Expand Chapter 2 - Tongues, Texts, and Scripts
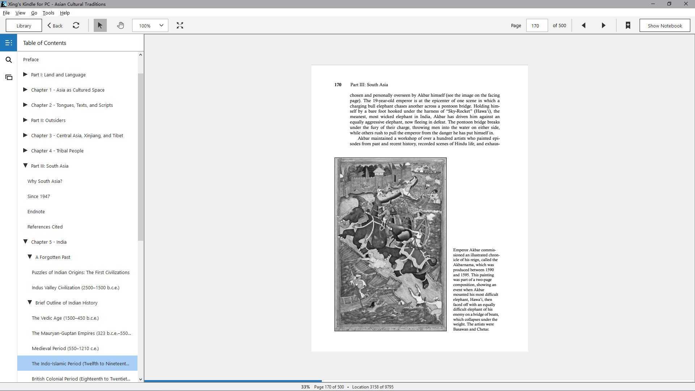The width and height of the screenshot is (695, 391). [x=25, y=105]
